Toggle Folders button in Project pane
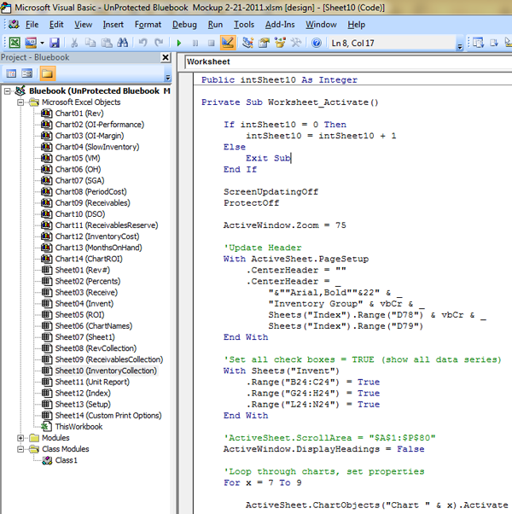512x514 pixels. pos(47,73)
